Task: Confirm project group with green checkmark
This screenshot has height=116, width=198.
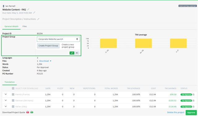Action: click(x=72, y=53)
